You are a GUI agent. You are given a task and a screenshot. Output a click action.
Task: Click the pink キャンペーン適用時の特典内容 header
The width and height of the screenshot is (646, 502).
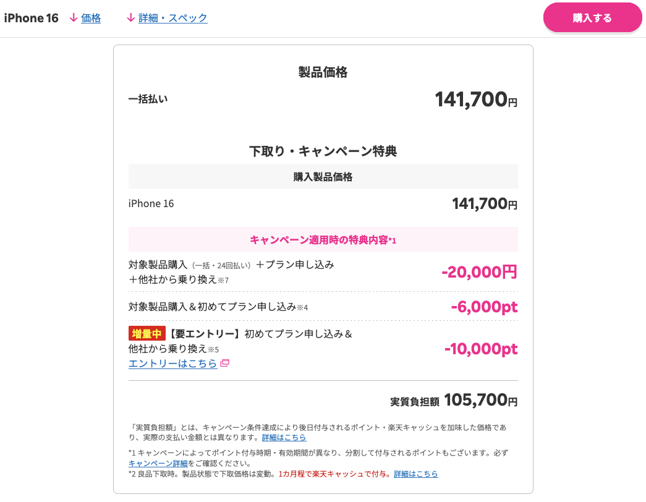point(323,239)
